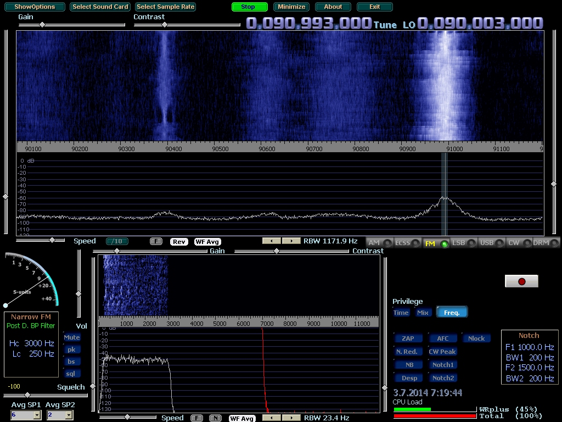Enable Notch2 filter
This screenshot has width=562, height=422.
pyautogui.click(x=443, y=378)
